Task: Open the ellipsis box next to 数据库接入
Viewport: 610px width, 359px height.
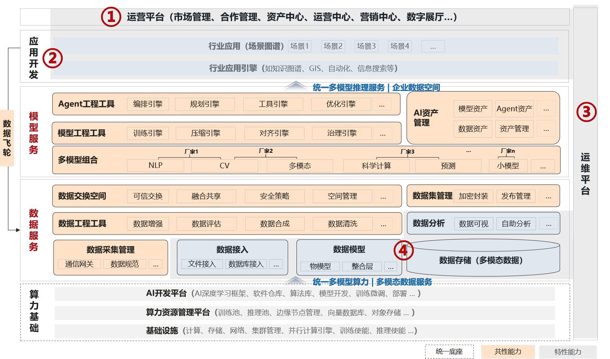Action: 276,264
